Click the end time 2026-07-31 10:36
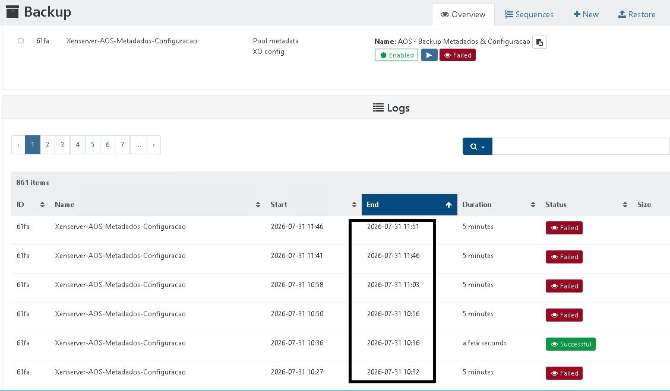The width and height of the screenshot is (670, 391). tap(393, 343)
